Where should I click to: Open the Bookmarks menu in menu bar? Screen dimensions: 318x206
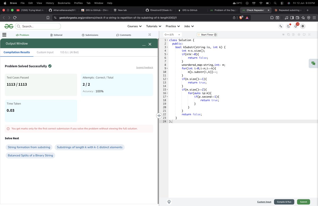[64, 3]
